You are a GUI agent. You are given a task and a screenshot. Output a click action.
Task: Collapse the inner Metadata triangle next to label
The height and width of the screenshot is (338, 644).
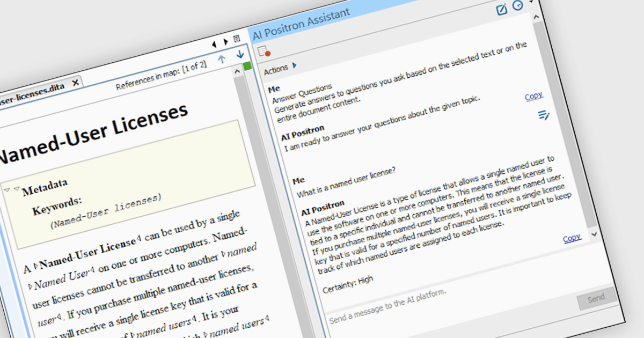pos(16,188)
